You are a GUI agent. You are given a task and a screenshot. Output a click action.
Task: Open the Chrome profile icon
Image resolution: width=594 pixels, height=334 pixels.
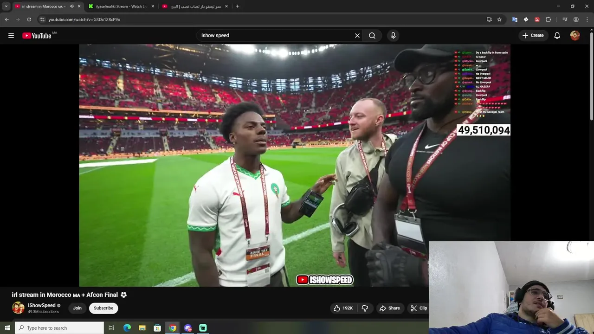tap(576, 19)
